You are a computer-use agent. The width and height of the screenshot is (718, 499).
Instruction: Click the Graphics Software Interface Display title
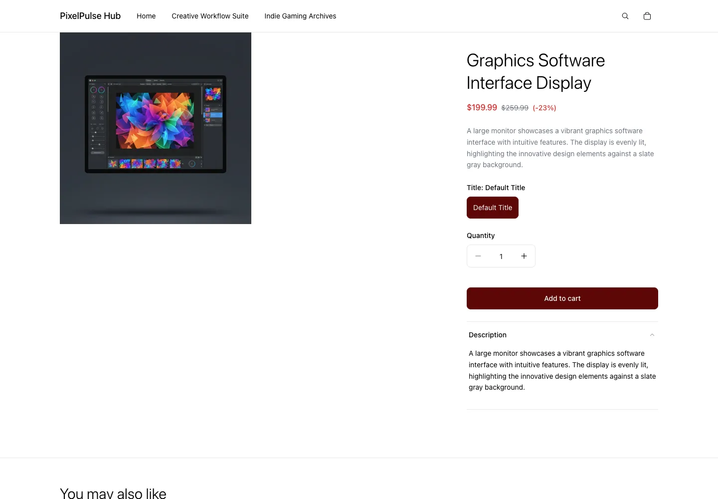(x=536, y=71)
